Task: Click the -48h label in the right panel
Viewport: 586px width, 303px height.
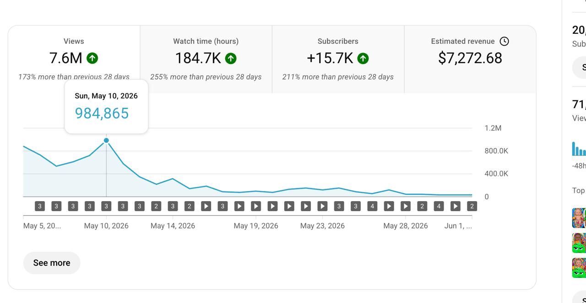Action: coord(579,166)
